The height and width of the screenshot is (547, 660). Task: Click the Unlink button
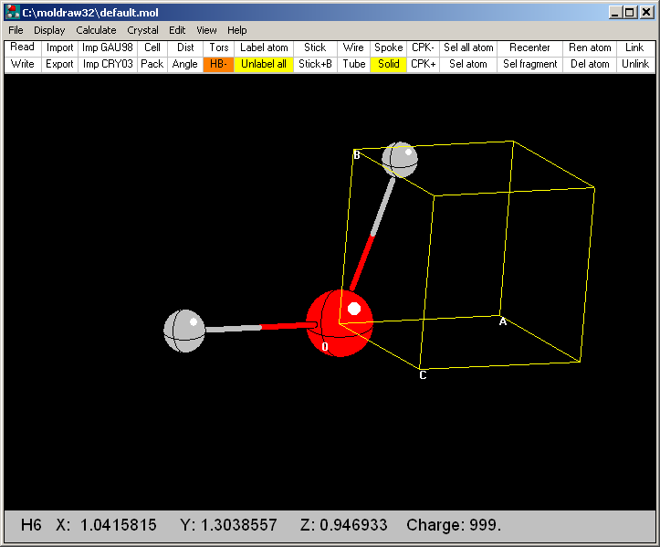click(635, 64)
